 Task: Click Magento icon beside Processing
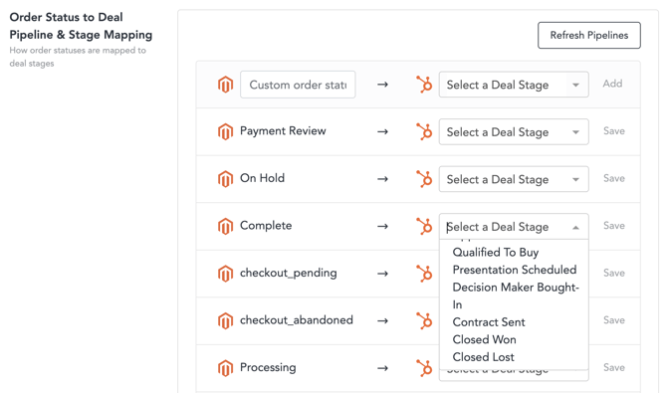tap(225, 367)
